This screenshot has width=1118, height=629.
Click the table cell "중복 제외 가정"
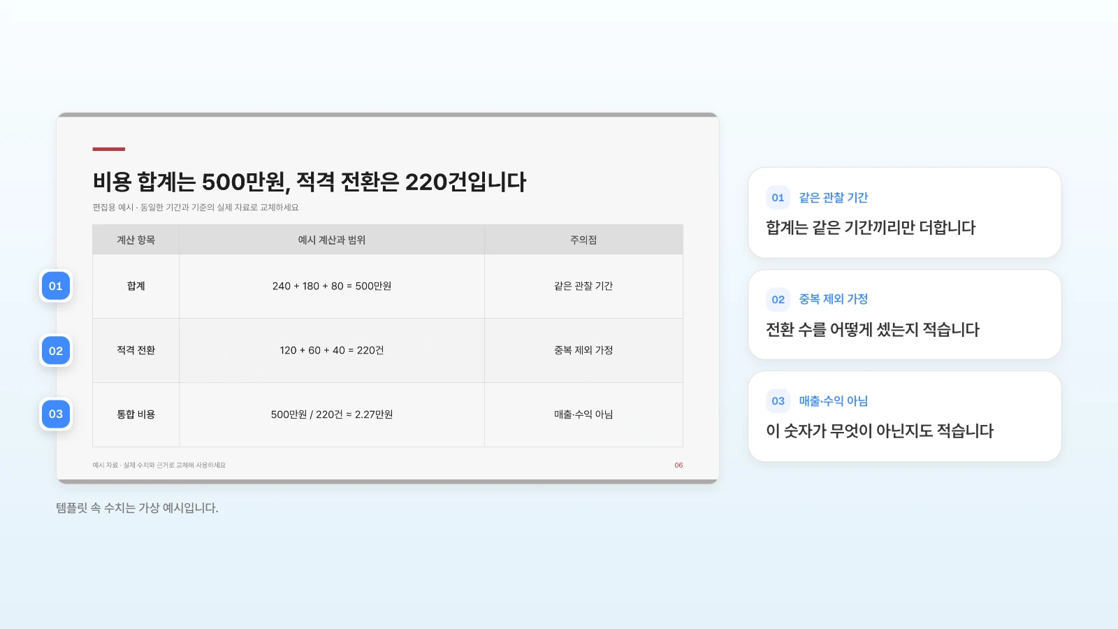click(x=583, y=351)
